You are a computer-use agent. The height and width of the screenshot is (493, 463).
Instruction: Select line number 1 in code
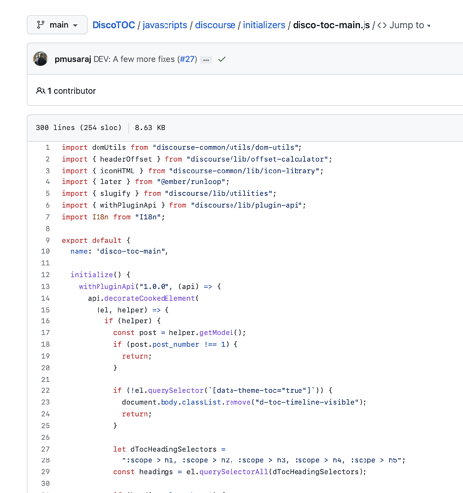[x=48, y=147]
